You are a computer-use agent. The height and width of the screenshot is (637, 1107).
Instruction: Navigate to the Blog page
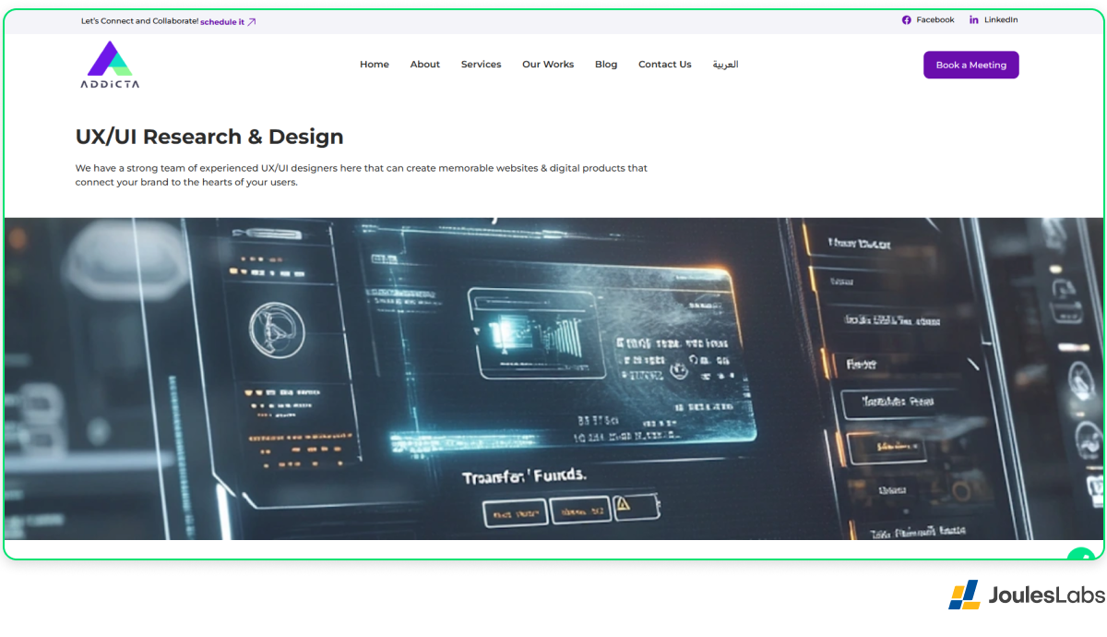pos(606,65)
